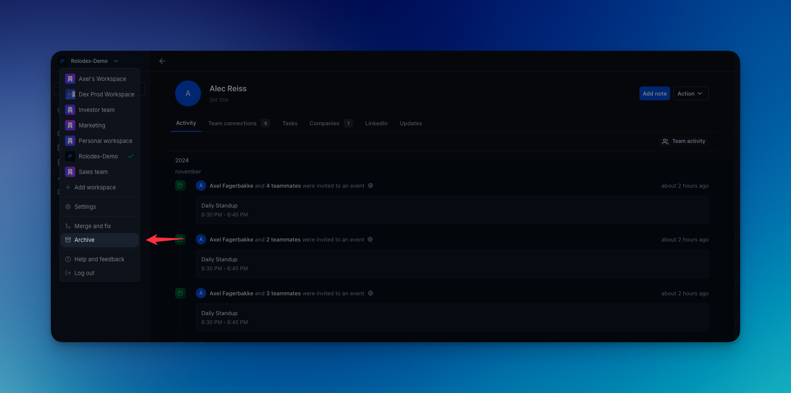
Task: Click the Help and feedback question icon
Action: [x=68, y=259]
